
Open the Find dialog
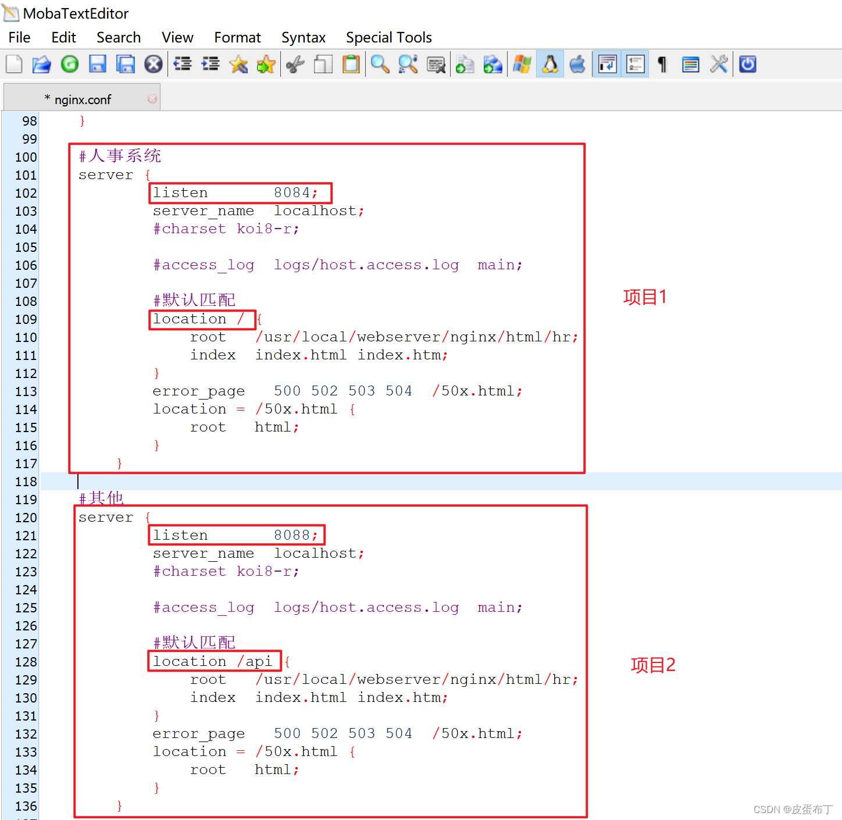[x=380, y=64]
